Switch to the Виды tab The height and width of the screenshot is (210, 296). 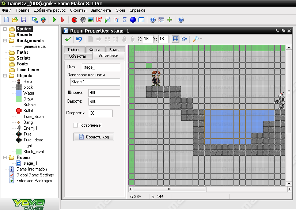(x=115, y=49)
